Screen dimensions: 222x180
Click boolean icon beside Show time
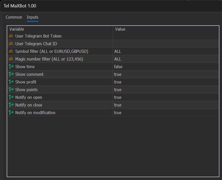pos(11,67)
